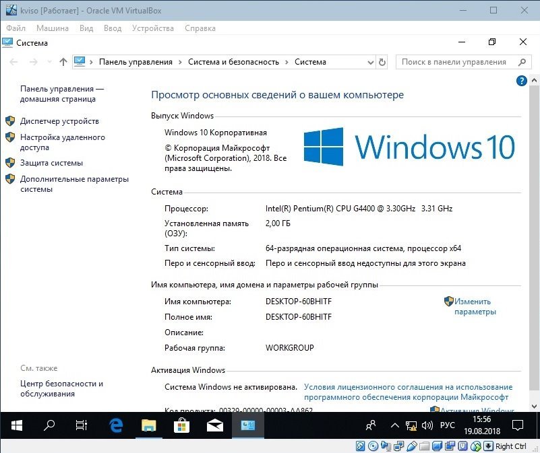Open Настройка удаленного доступа link
Screen dimensions: 540x453
click(62, 143)
